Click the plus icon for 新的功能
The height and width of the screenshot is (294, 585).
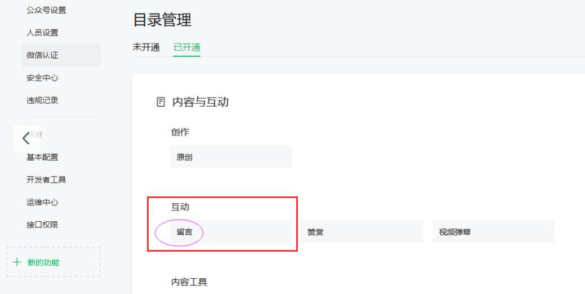click(x=17, y=262)
